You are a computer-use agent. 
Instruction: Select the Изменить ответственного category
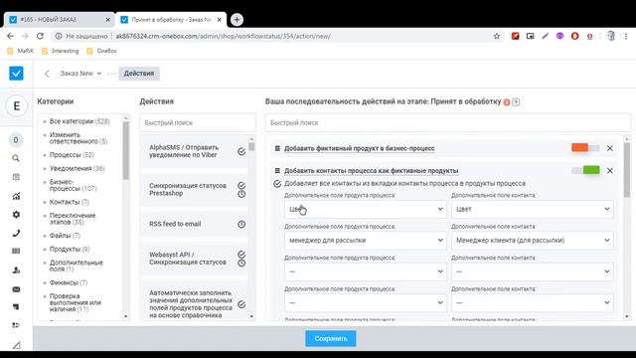pos(78,138)
